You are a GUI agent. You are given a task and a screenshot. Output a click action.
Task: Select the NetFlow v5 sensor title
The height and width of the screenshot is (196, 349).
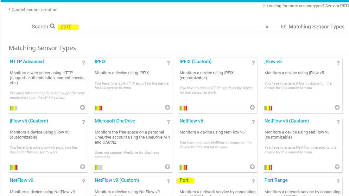191,121
